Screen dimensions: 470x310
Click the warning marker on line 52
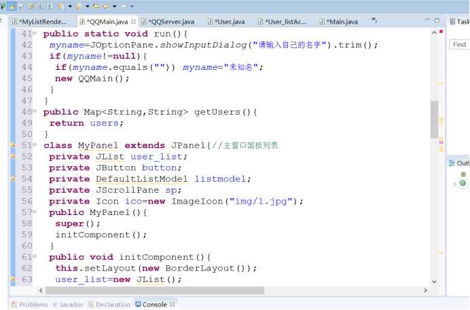pyautogui.click(x=13, y=156)
